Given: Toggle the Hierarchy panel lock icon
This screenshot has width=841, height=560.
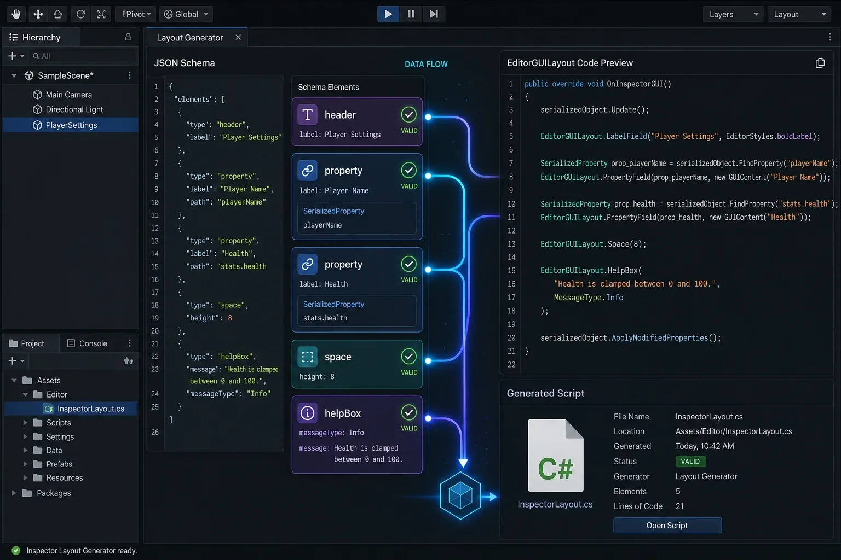Looking at the screenshot, I should click(128, 37).
